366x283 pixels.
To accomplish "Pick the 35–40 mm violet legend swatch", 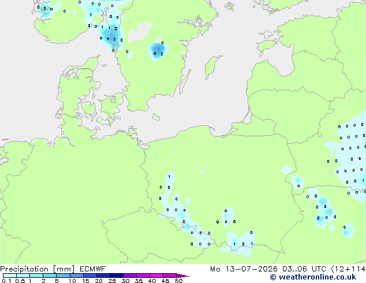I will [143, 275].
